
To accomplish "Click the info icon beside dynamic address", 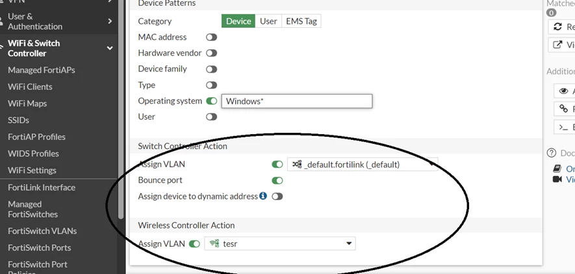I will 263,196.
